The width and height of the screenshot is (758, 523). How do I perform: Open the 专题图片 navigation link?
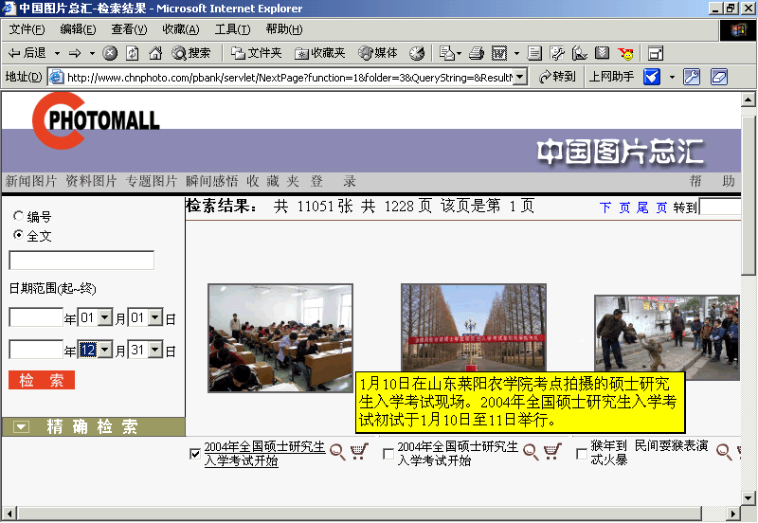pyautogui.click(x=152, y=181)
